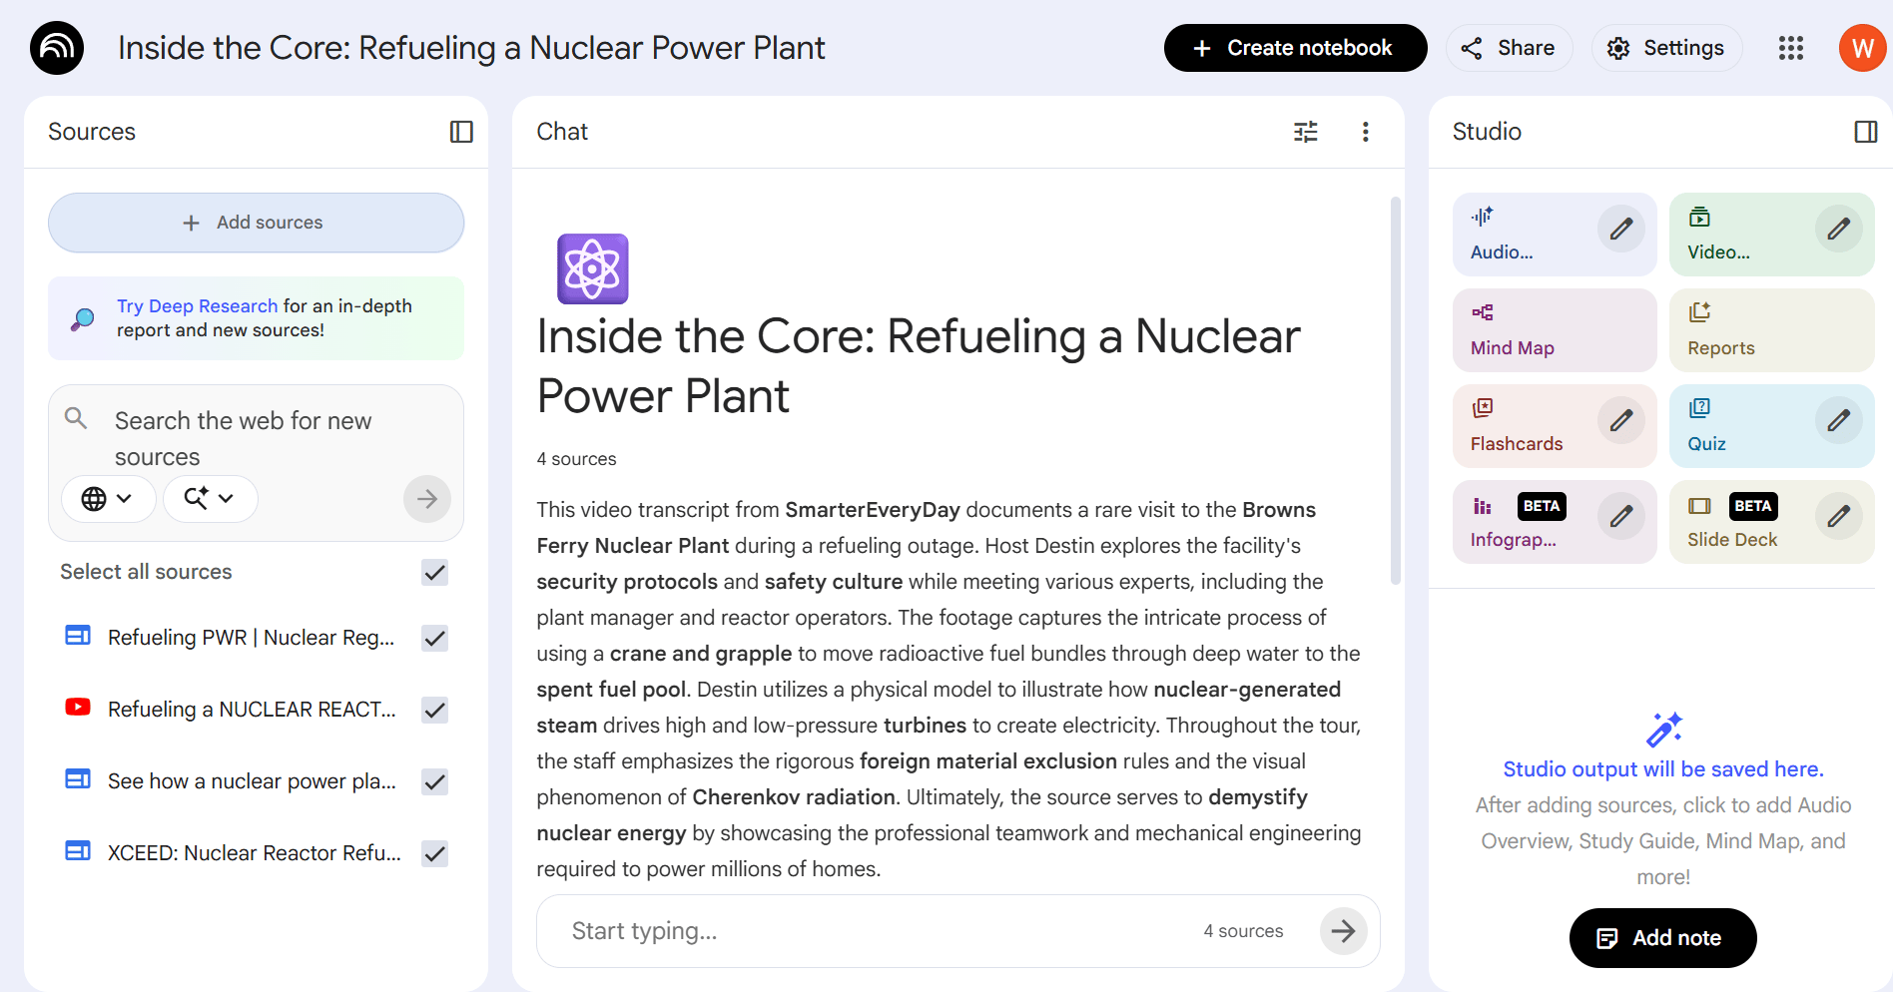The width and height of the screenshot is (1893, 992).
Task: Collapse the Sources panel
Action: click(461, 132)
